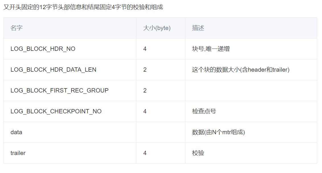Select the LOG_BLOCK_HDR_DATA_LEN name cell

coord(70,70)
